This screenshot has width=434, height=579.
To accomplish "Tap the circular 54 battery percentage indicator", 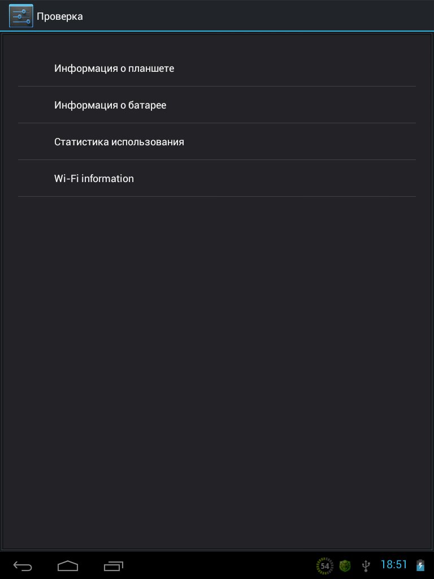I will pyautogui.click(x=324, y=565).
